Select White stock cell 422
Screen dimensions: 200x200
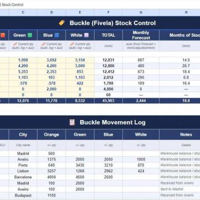80,83
